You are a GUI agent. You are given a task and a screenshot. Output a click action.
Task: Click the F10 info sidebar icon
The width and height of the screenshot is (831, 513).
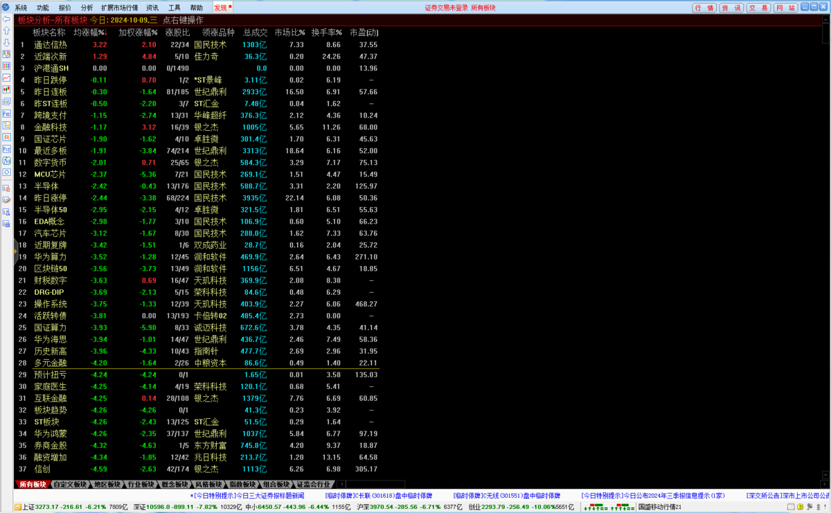pyautogui.click(x=6, y=113)
